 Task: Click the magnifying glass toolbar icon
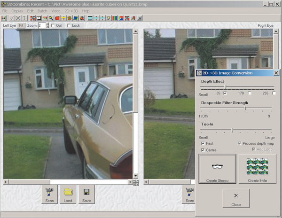(51, 18)
